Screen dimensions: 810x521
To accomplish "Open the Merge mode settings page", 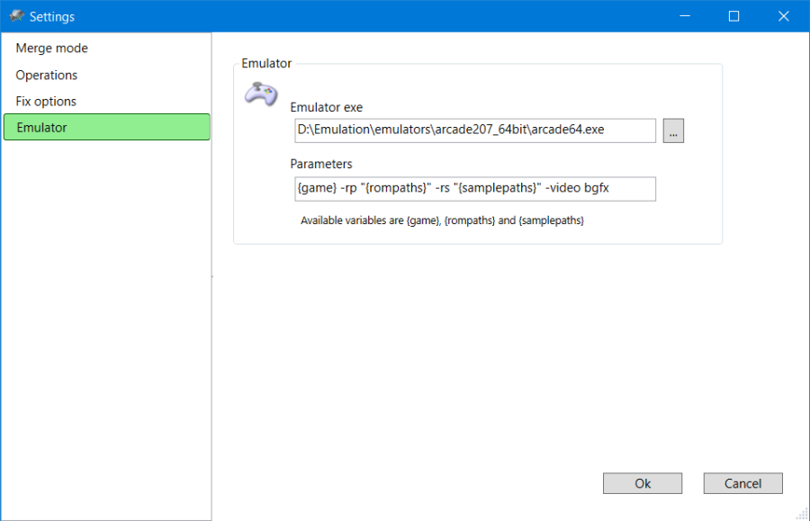I will [x=51, y=49].
